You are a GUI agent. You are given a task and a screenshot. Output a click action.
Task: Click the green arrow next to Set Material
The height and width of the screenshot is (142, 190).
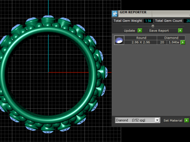point(187,120)
